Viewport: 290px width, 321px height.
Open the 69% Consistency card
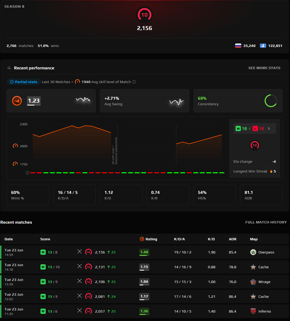238,101
